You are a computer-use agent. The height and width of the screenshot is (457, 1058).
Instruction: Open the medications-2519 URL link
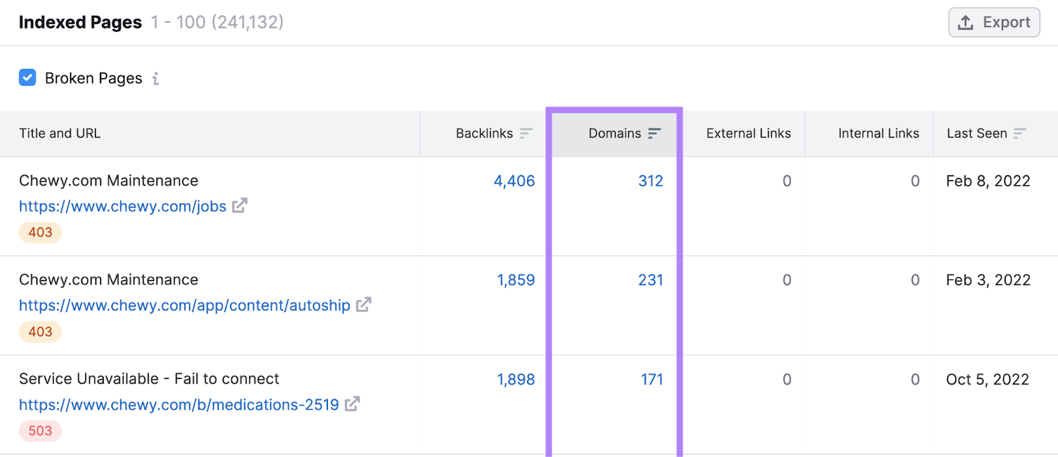pyautogui.click(x=179, y=405)
